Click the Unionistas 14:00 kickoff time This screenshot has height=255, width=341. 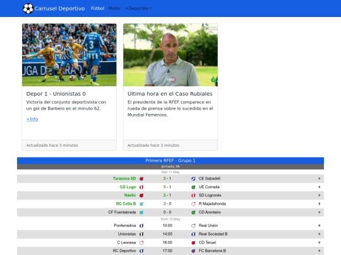tap(167, 234)
